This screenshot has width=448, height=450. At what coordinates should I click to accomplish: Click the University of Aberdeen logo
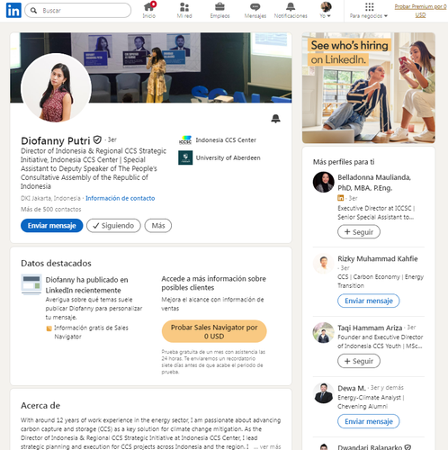click(x=185, y=157)
